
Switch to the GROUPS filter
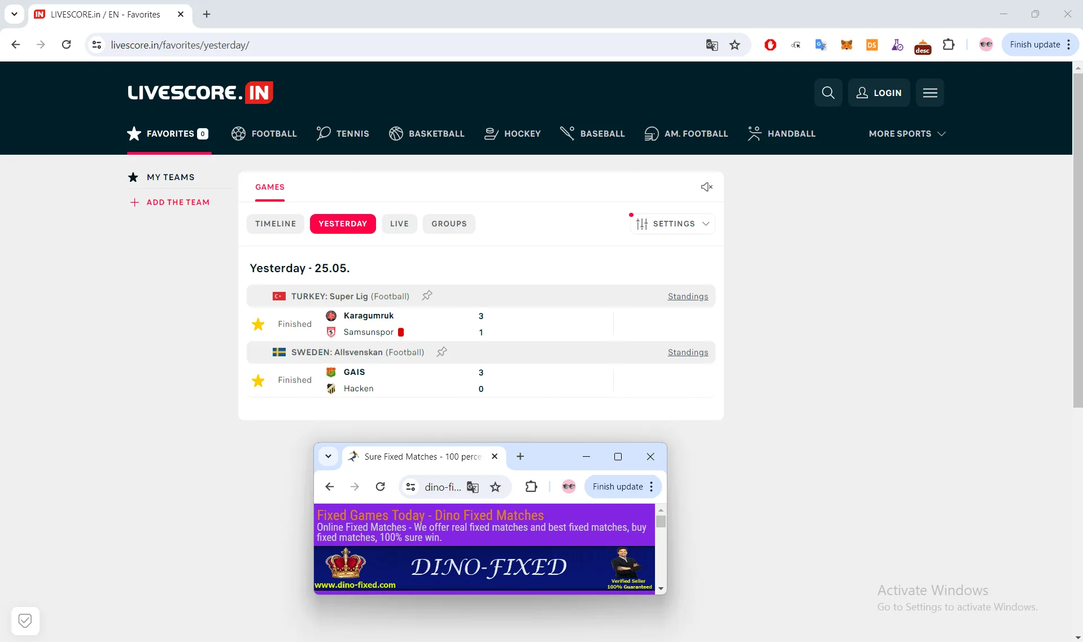tap(449, 224)
